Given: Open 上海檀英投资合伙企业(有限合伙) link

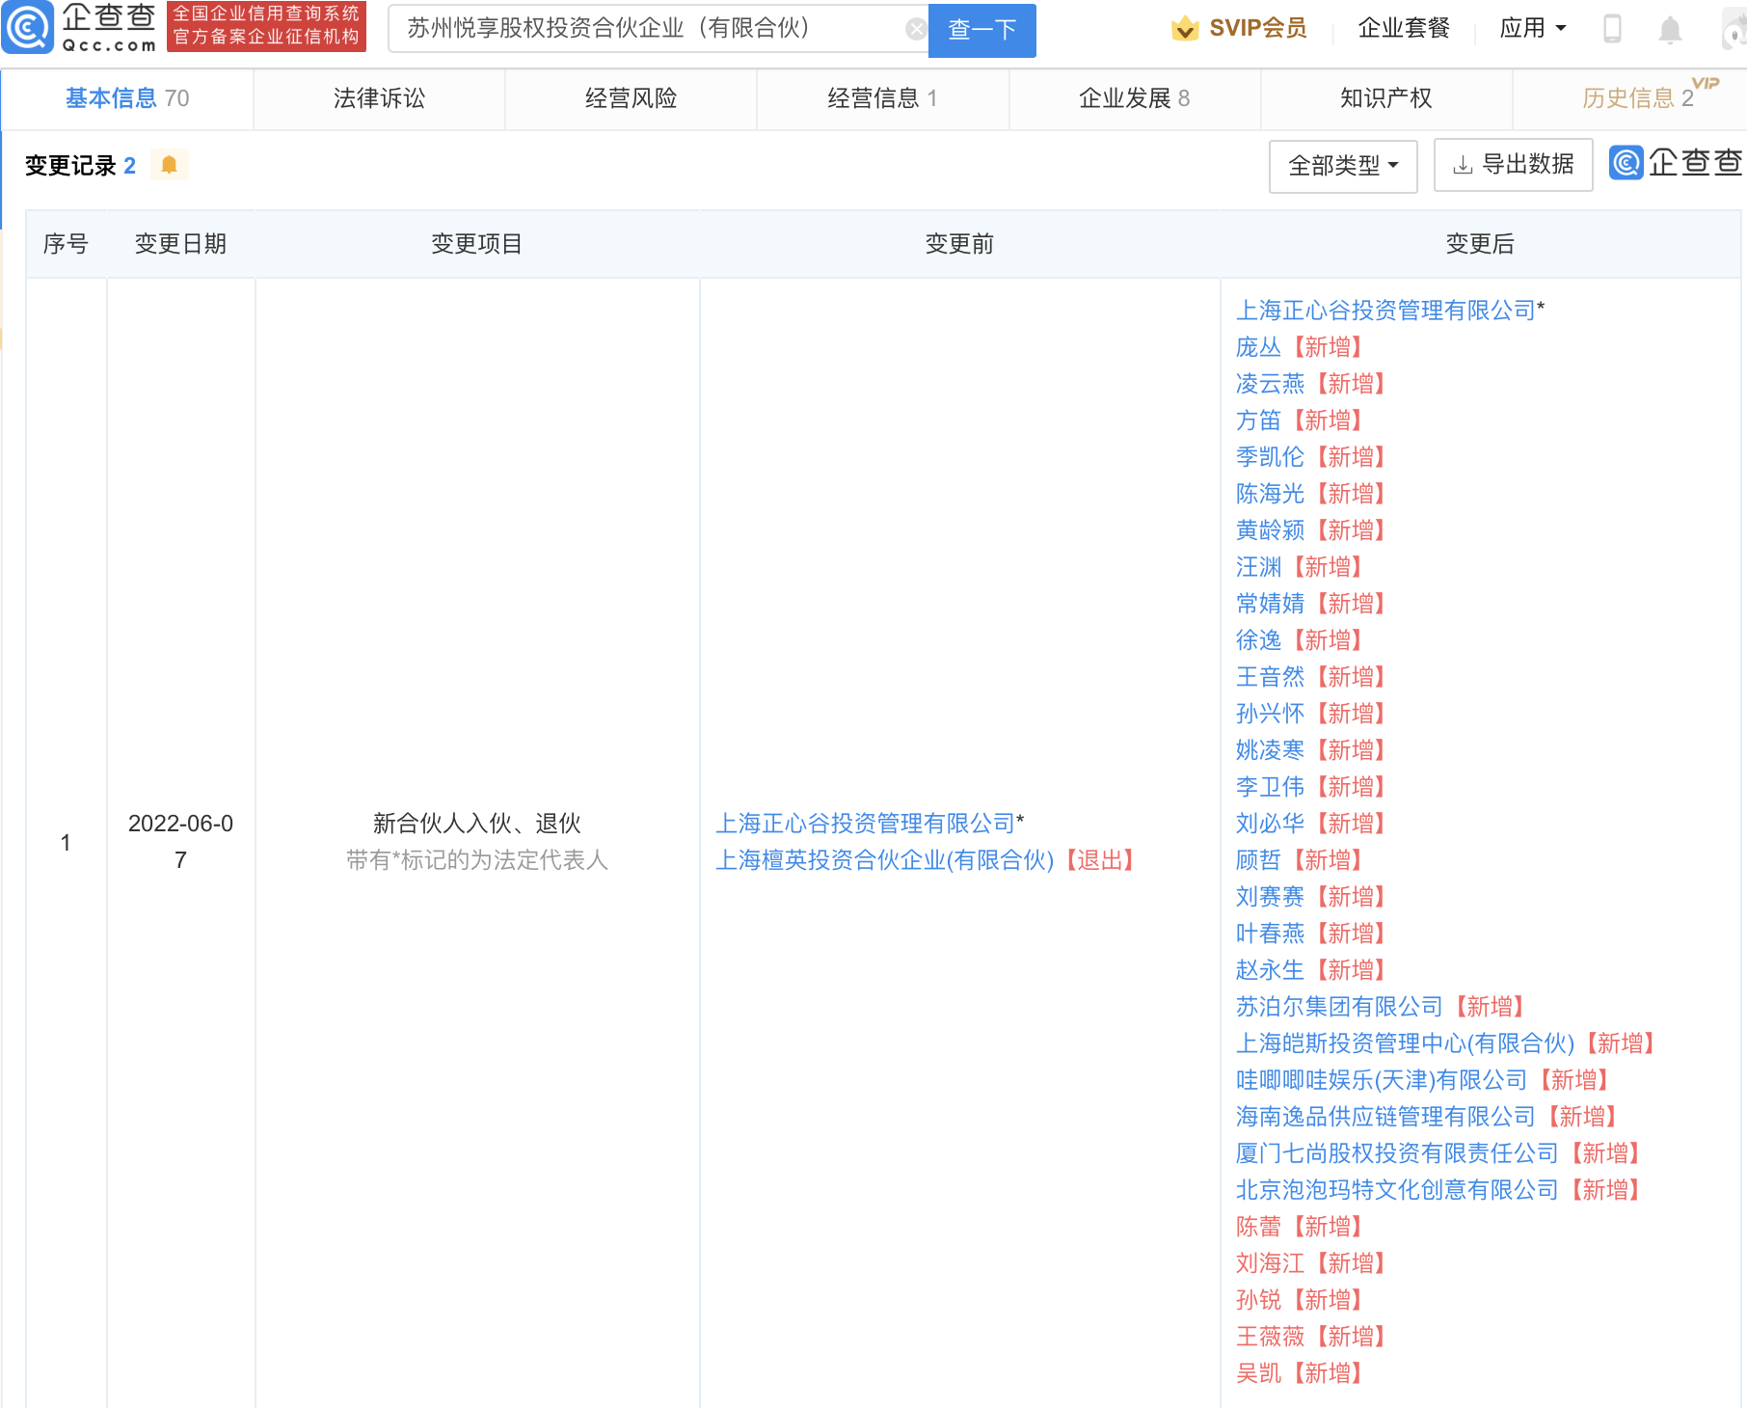Looking at the screenshot, I should (884, 860).
